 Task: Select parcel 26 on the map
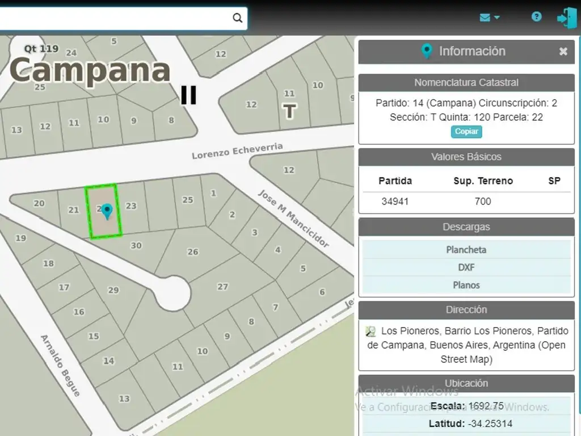point(193,253)
